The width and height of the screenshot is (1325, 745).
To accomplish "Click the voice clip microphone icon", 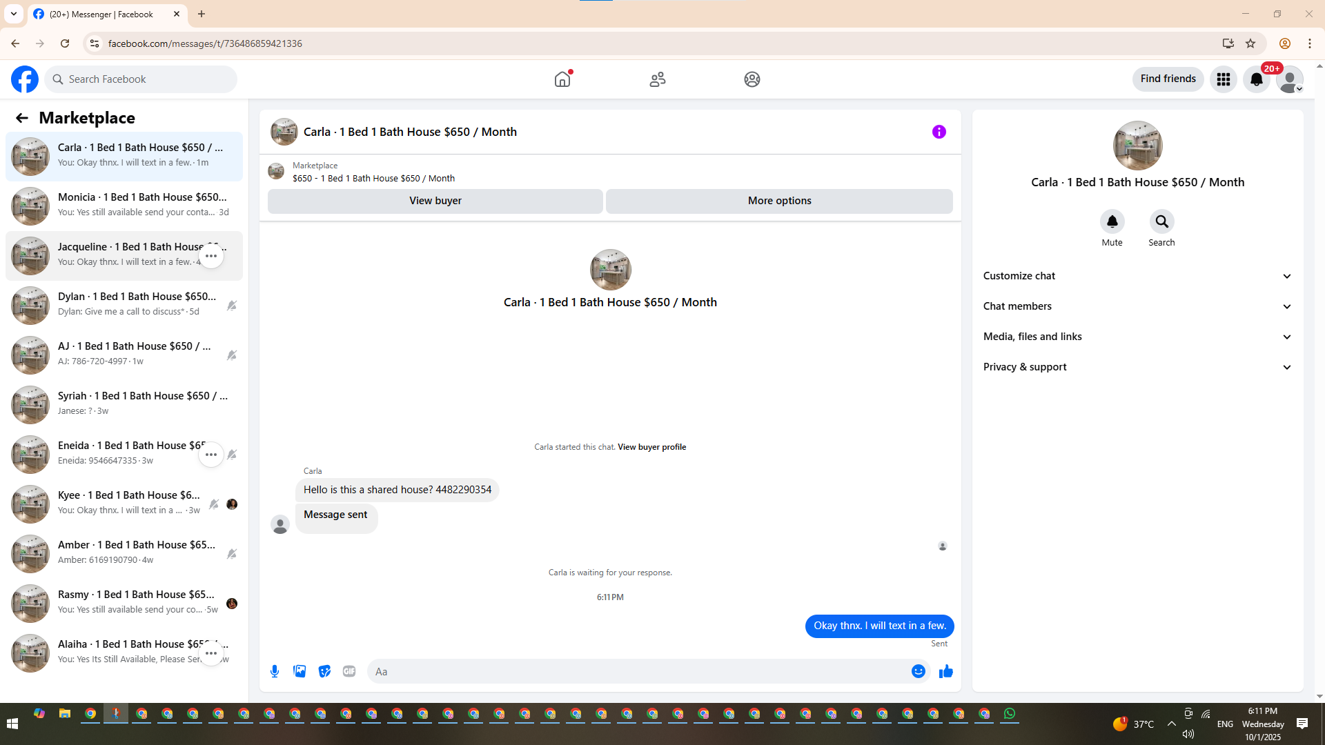I will pyautogui.click(x=275, y=671).
